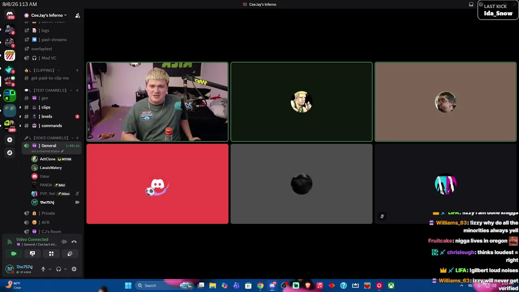The image size is (519, 292).
Task: Select PVP_Yeti in voice list
Action: 55,193
